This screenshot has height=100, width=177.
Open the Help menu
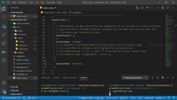[59, 2]
